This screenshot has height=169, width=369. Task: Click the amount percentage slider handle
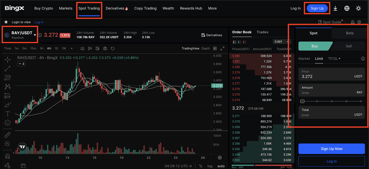point(302,101)
